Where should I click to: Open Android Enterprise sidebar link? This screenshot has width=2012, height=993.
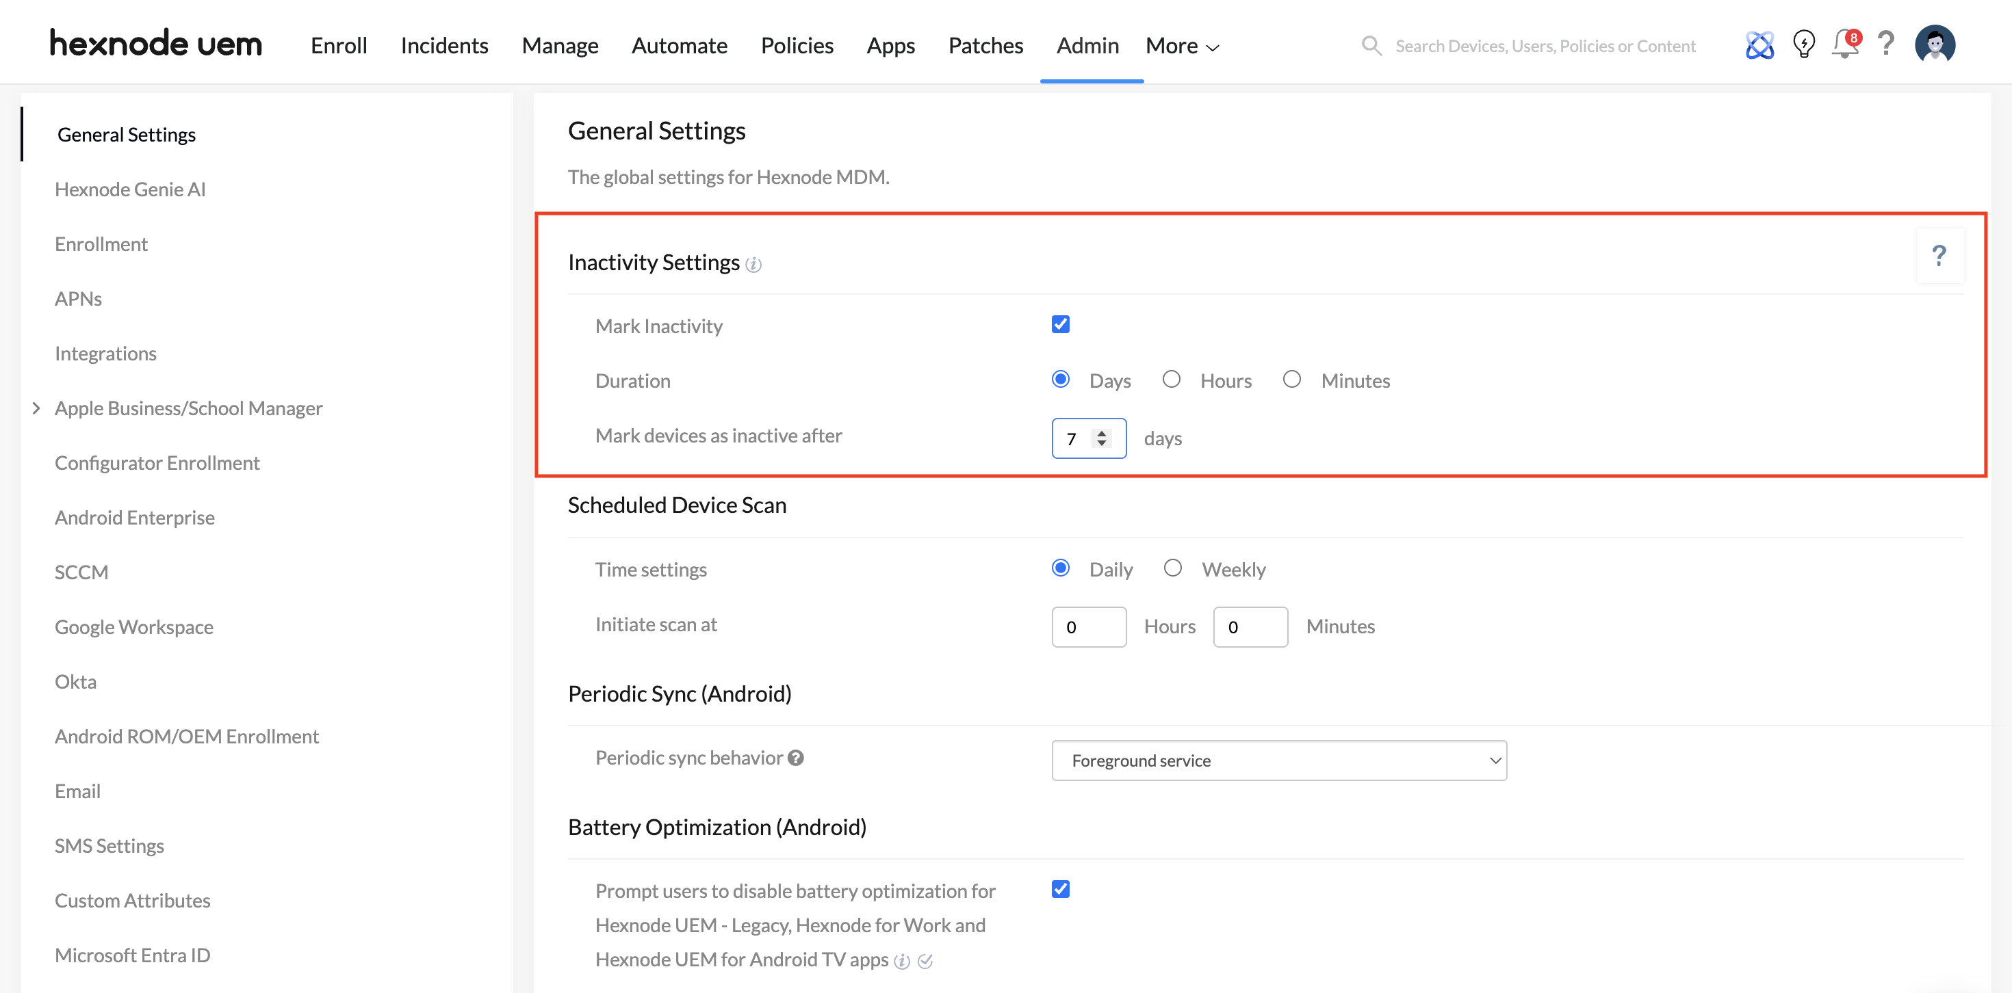pyautogui.click(x=134, y=518)
